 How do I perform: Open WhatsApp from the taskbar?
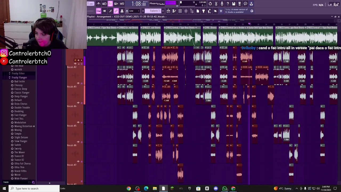[x=225, y=189]
